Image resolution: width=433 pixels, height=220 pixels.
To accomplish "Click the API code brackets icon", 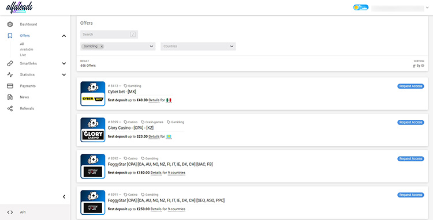I will point(10,213).
